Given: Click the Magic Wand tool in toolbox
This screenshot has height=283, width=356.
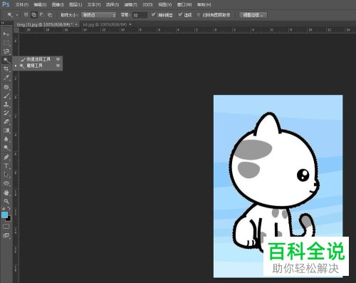Looking at the screenshot, I should click(x=6, y=60).
